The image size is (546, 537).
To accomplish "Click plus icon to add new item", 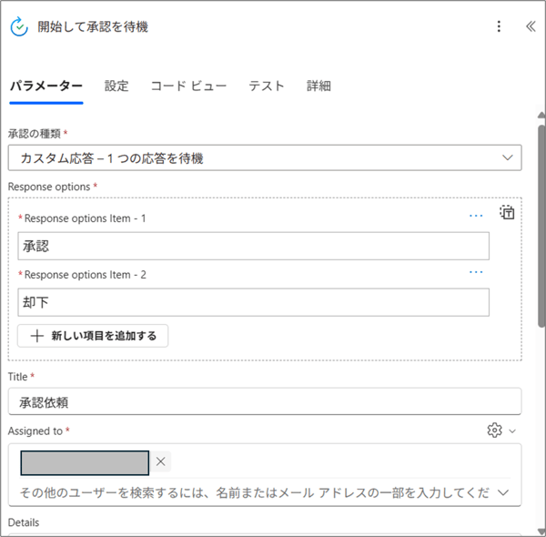I will click(36, 336).
